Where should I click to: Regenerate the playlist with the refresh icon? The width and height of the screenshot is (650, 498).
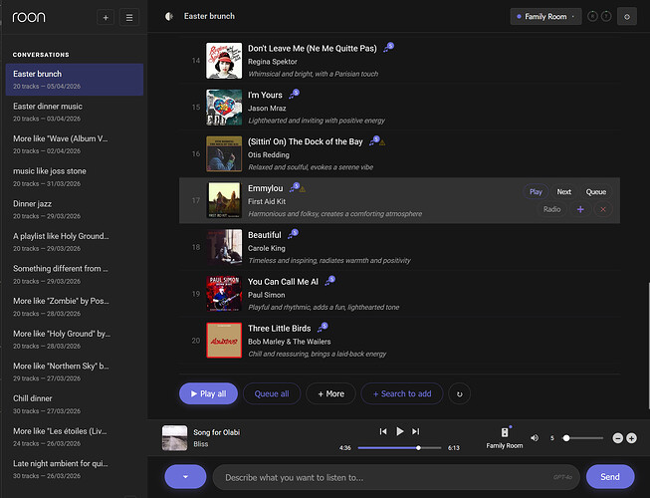click(459, 394)
